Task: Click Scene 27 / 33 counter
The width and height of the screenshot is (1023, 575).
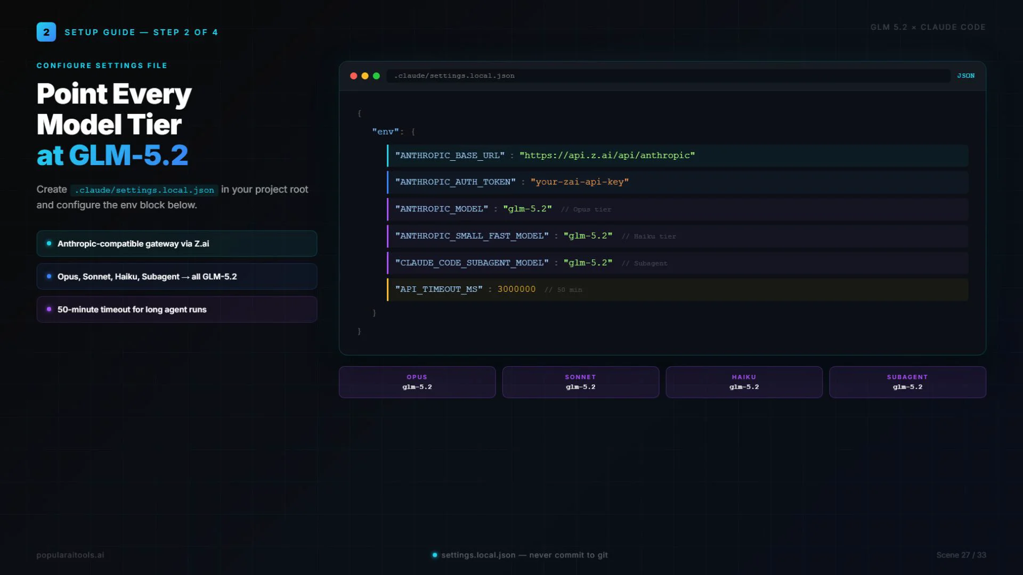Action: pyautogui.click(x=961, y=555)
